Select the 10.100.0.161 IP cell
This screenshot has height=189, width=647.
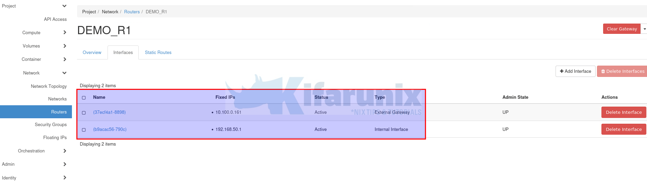point(228,112)
